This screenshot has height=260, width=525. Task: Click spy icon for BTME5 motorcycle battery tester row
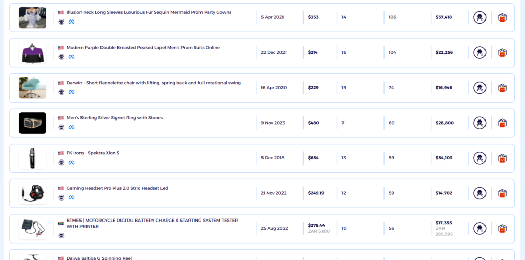(479, 229)
